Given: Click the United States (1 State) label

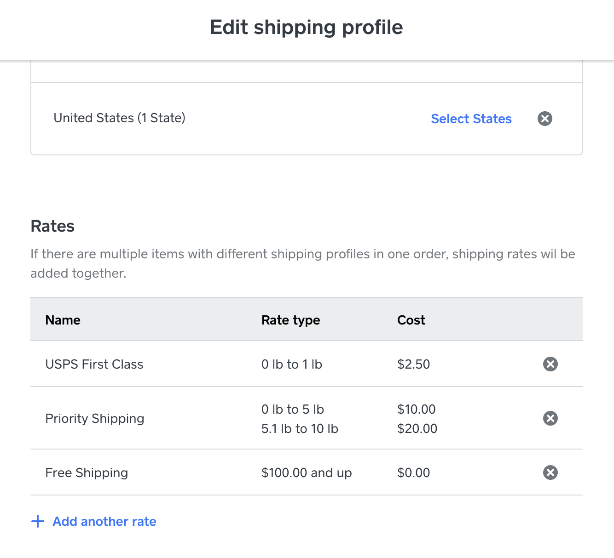Looking at the screenshot, I should click(119, 118).
